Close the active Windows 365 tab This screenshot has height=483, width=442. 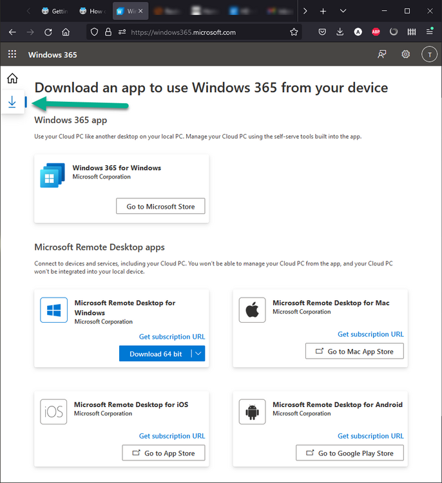point(140,11)
